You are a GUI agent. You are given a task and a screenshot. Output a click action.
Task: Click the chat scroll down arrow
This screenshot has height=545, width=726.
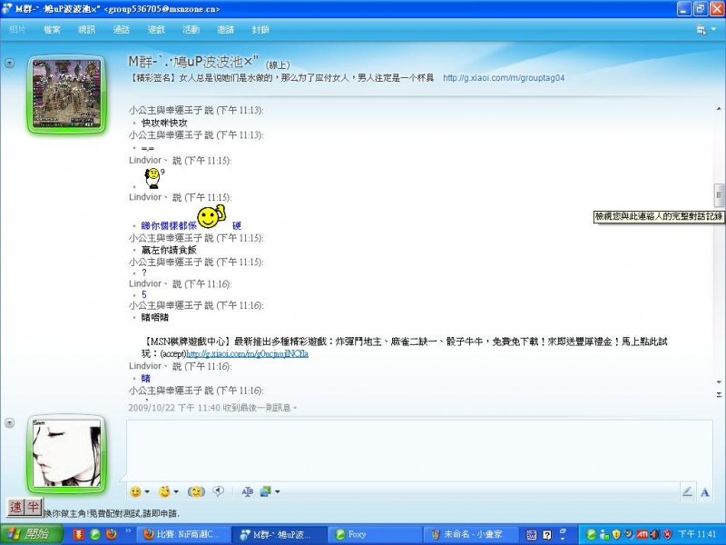pos(719,382)
